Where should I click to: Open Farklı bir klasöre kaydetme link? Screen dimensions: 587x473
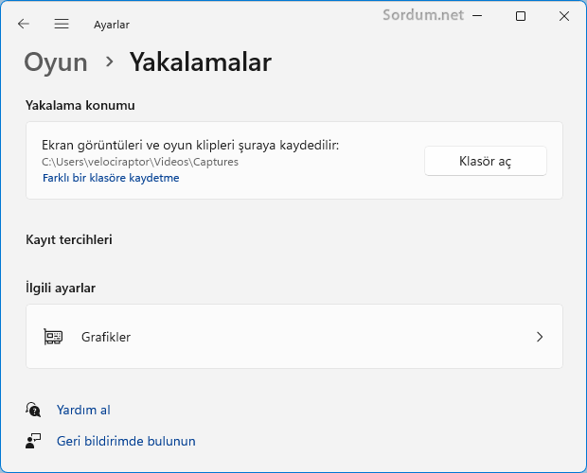pos(111,178)
